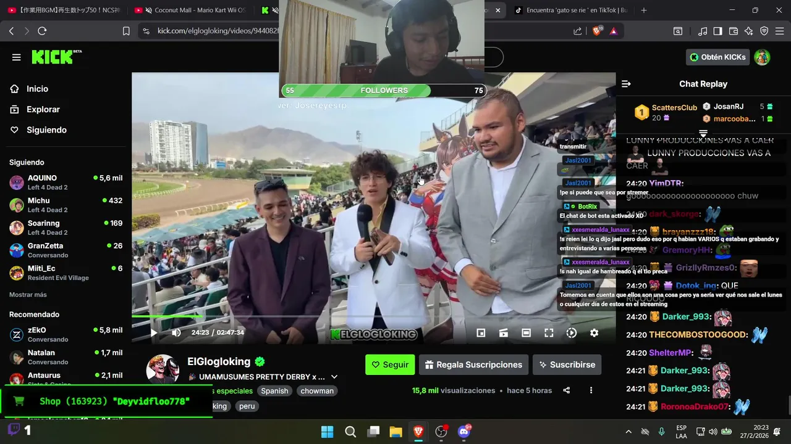This screenshot has width=791, height=444.
Task: Open Leo AI sparkle icon
Action: 749,31
